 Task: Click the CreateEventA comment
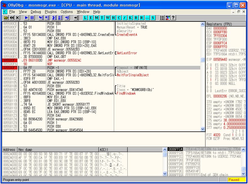point(127,35)
